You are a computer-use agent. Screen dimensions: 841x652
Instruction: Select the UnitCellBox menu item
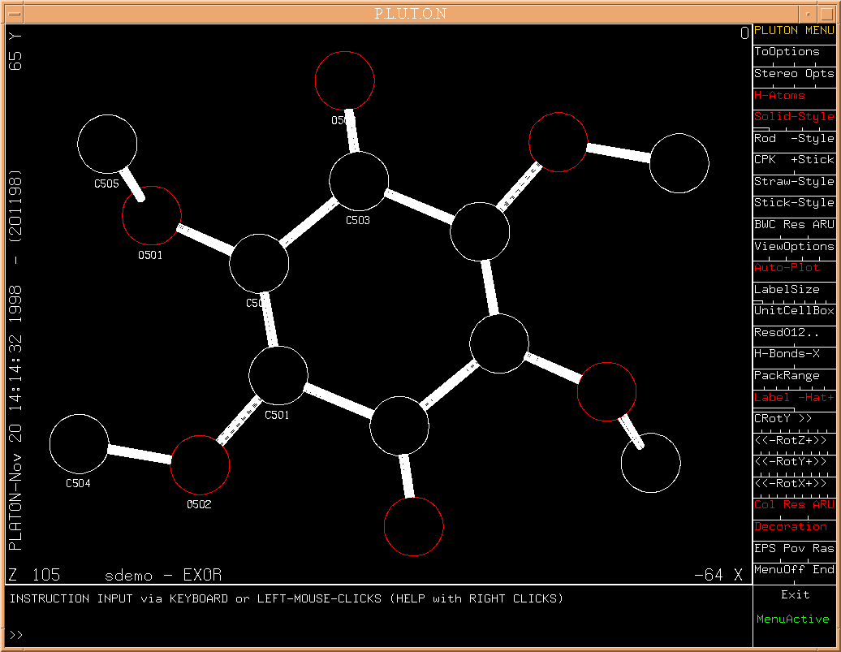[793, 310]
